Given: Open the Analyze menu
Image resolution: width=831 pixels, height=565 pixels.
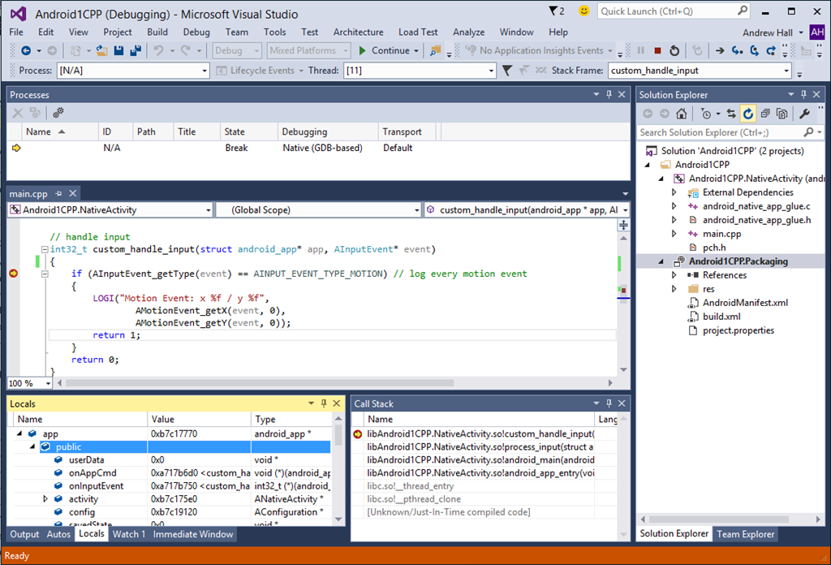Looking at the screenshot, I should (x=468, y=32).
